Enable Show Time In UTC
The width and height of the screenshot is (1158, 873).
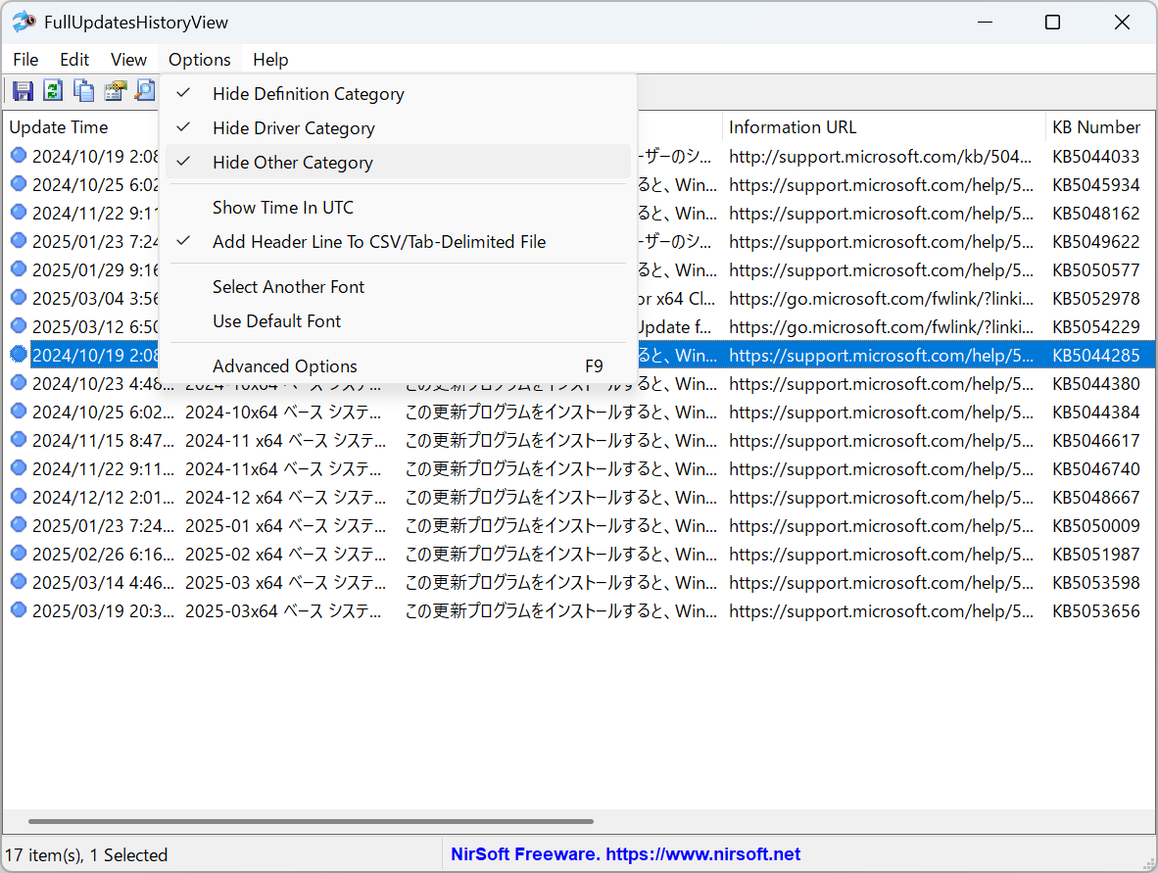[398, 208]
